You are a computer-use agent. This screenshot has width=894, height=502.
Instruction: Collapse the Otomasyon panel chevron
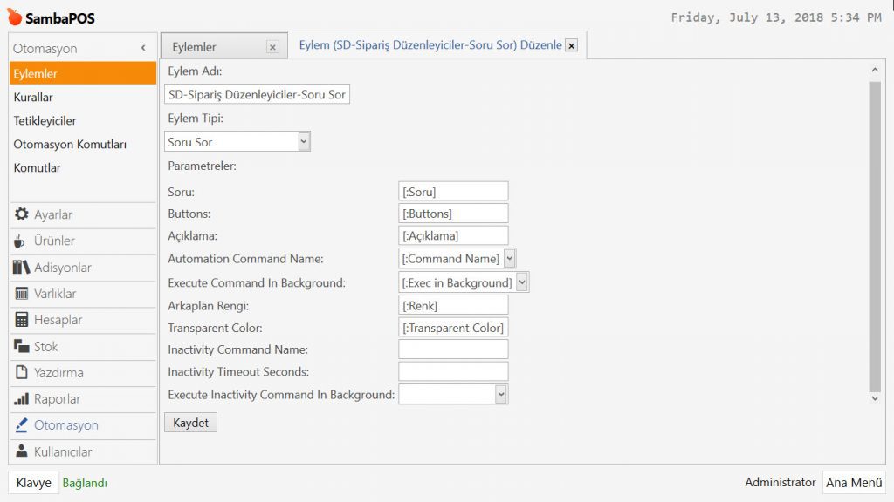(143, 49)
